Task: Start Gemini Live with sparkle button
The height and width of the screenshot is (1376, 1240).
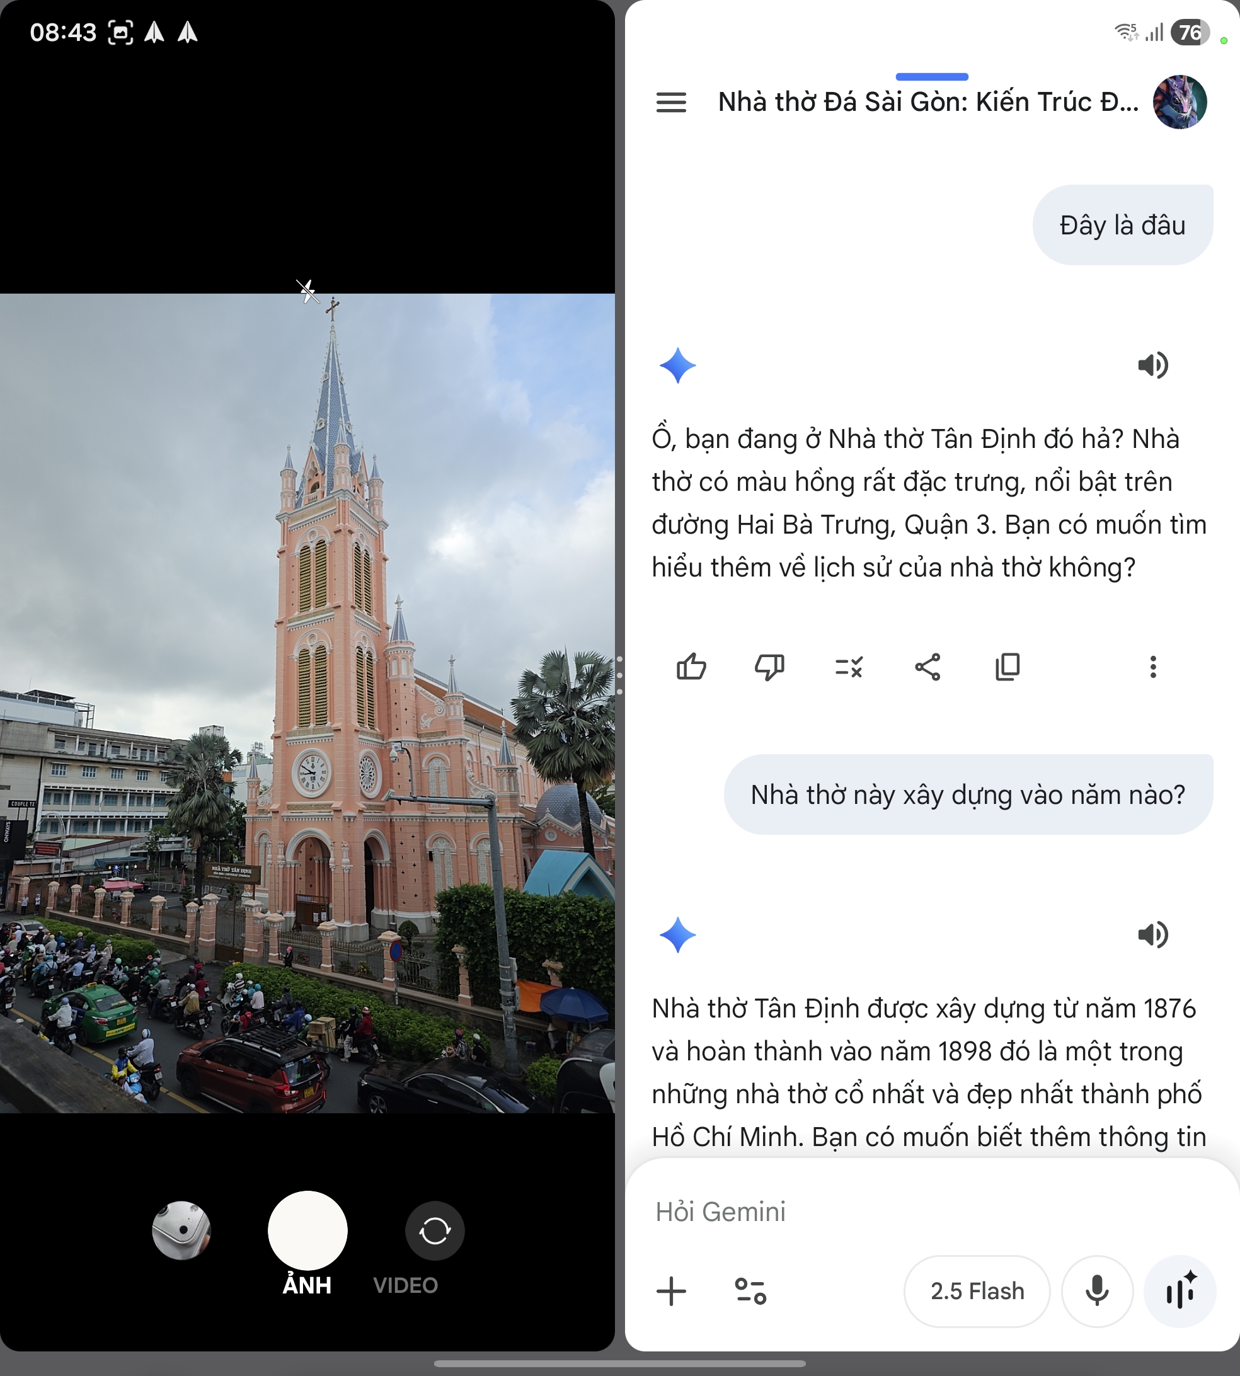Action: coord(1180,1291)
